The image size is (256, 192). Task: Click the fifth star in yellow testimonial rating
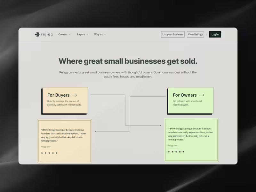coord(57,153)
